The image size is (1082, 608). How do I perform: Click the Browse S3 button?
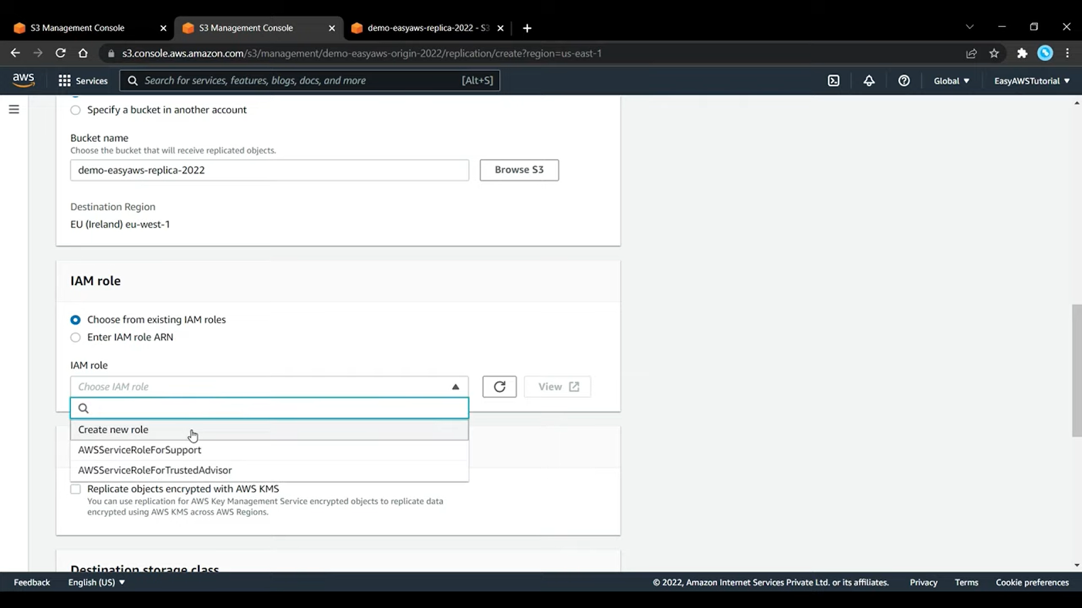click(519, 170)
